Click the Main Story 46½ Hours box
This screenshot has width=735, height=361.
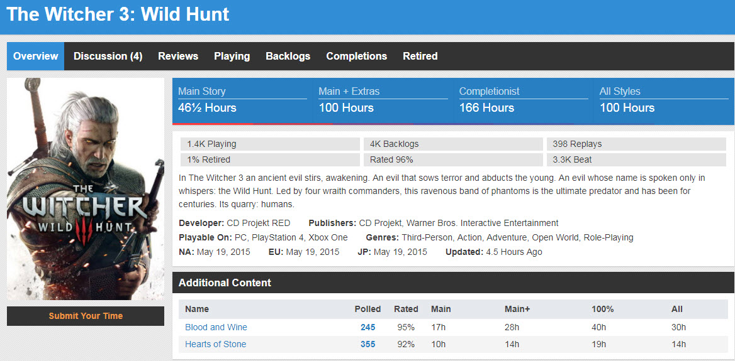click(x=242, y=100)
